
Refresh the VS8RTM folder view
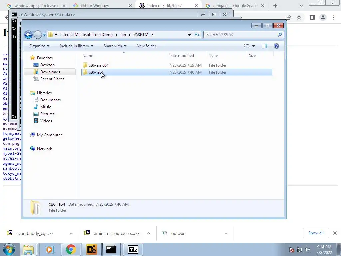pyautogui.click(x=197, y=35)
